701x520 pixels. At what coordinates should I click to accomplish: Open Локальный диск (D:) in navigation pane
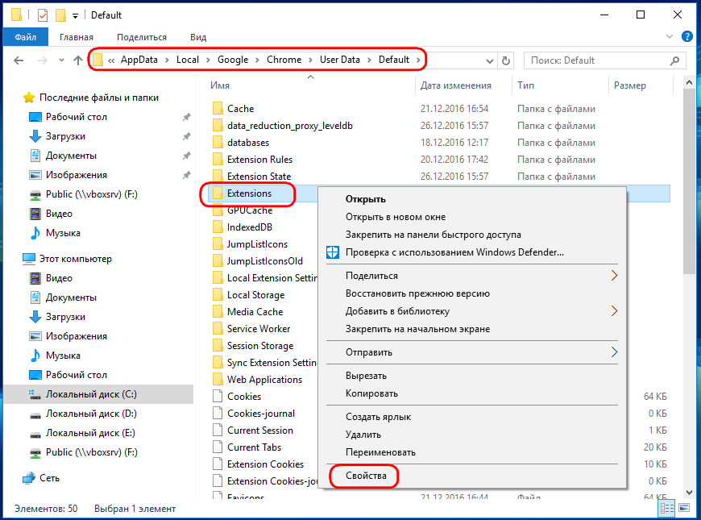click(91, 414)
